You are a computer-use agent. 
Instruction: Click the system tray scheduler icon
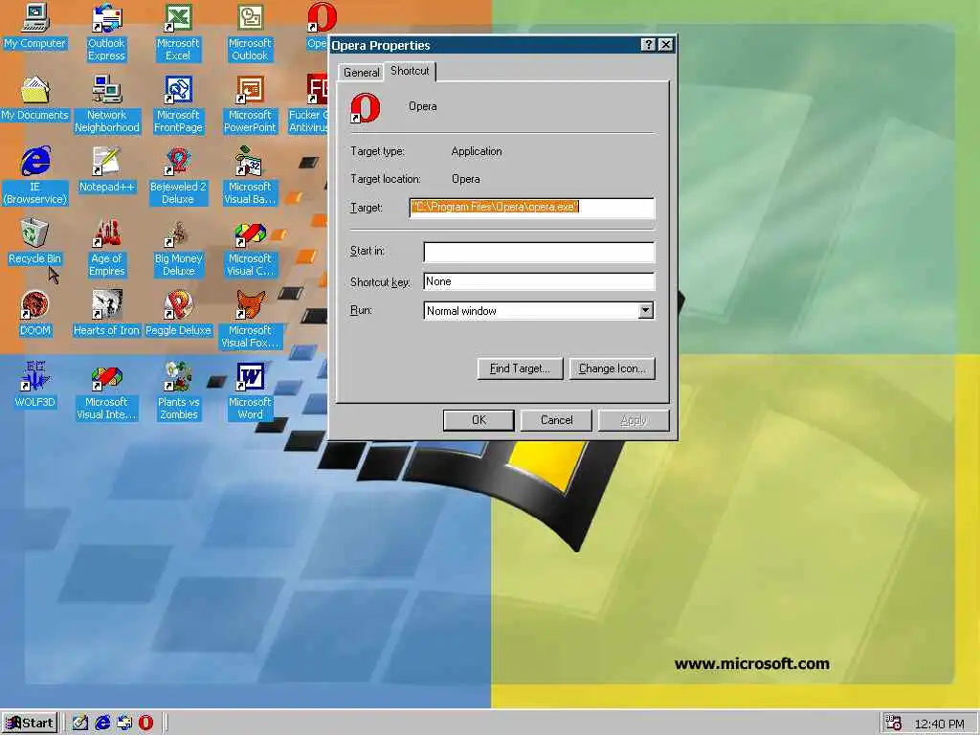tap(894, 724)
